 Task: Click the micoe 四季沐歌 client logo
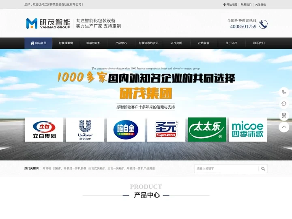click(248, 130)
